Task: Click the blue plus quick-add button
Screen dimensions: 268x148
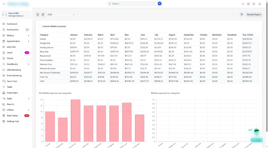Action: [159, 4]
